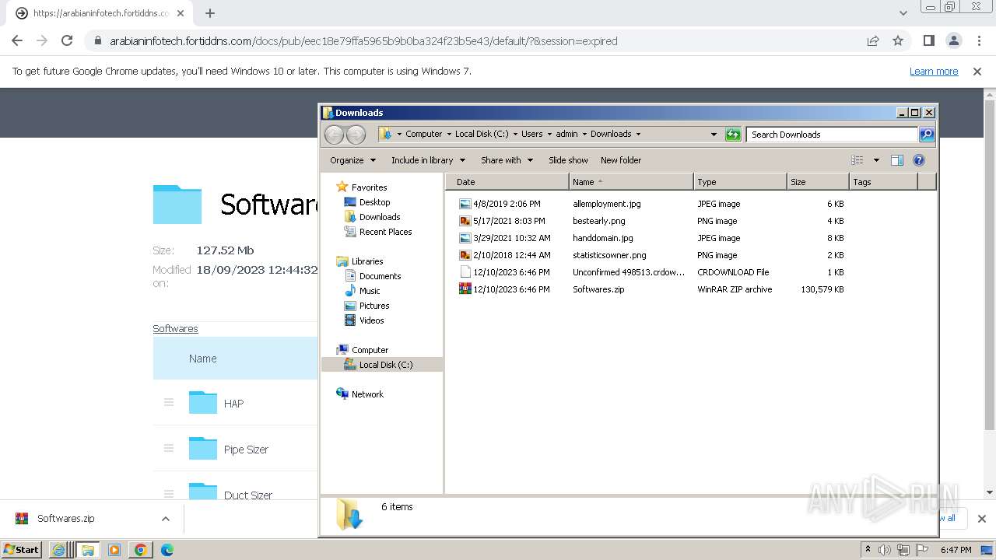Sort files by Size column
The height and width of the screenshot is (560, 996).
(x=818, y=182)
